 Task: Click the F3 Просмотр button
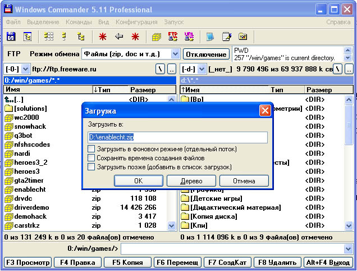28,263
